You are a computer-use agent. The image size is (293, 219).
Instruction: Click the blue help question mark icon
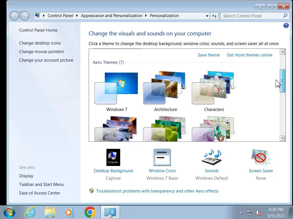286,25
